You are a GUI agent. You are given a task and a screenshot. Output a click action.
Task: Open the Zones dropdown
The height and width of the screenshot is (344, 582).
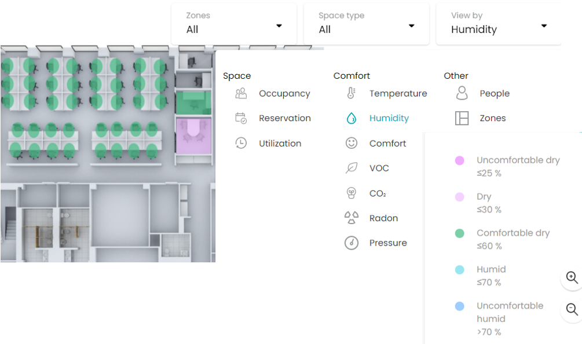[234, 24]
